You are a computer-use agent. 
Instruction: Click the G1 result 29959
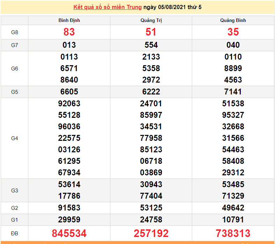coord(69,220)
